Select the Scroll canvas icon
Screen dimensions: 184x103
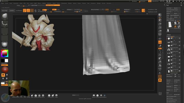[160, 20]
